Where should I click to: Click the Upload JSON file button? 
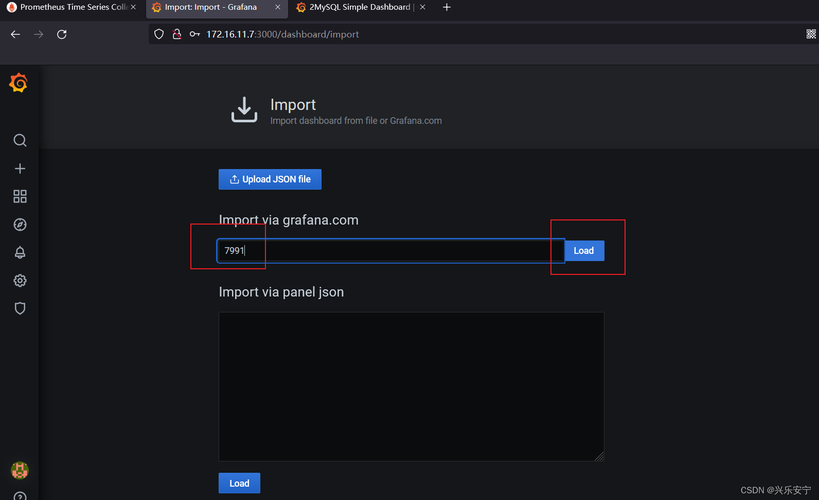tap(270, 179)
